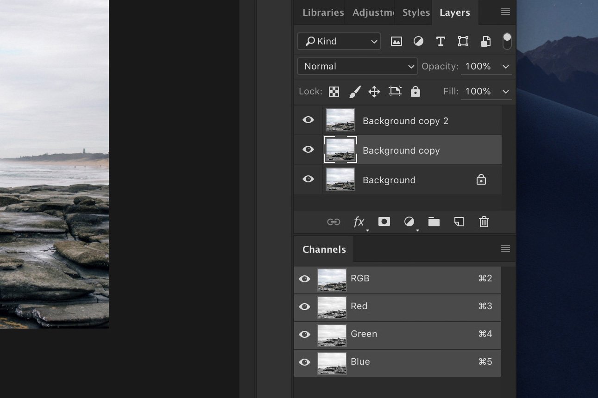Link the selected layers
This screenshot has height=398, width=598.
(x=334, y=222)
